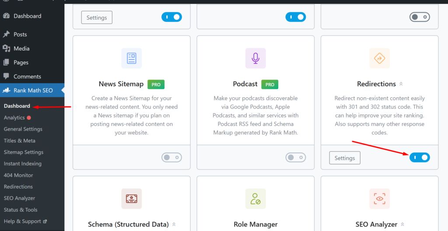Click the Media library icon
The width and height of the screenshot is (448, 231).
6,48
